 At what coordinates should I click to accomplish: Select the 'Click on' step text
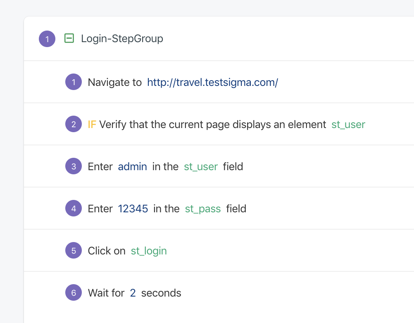(x=106, y=251)
